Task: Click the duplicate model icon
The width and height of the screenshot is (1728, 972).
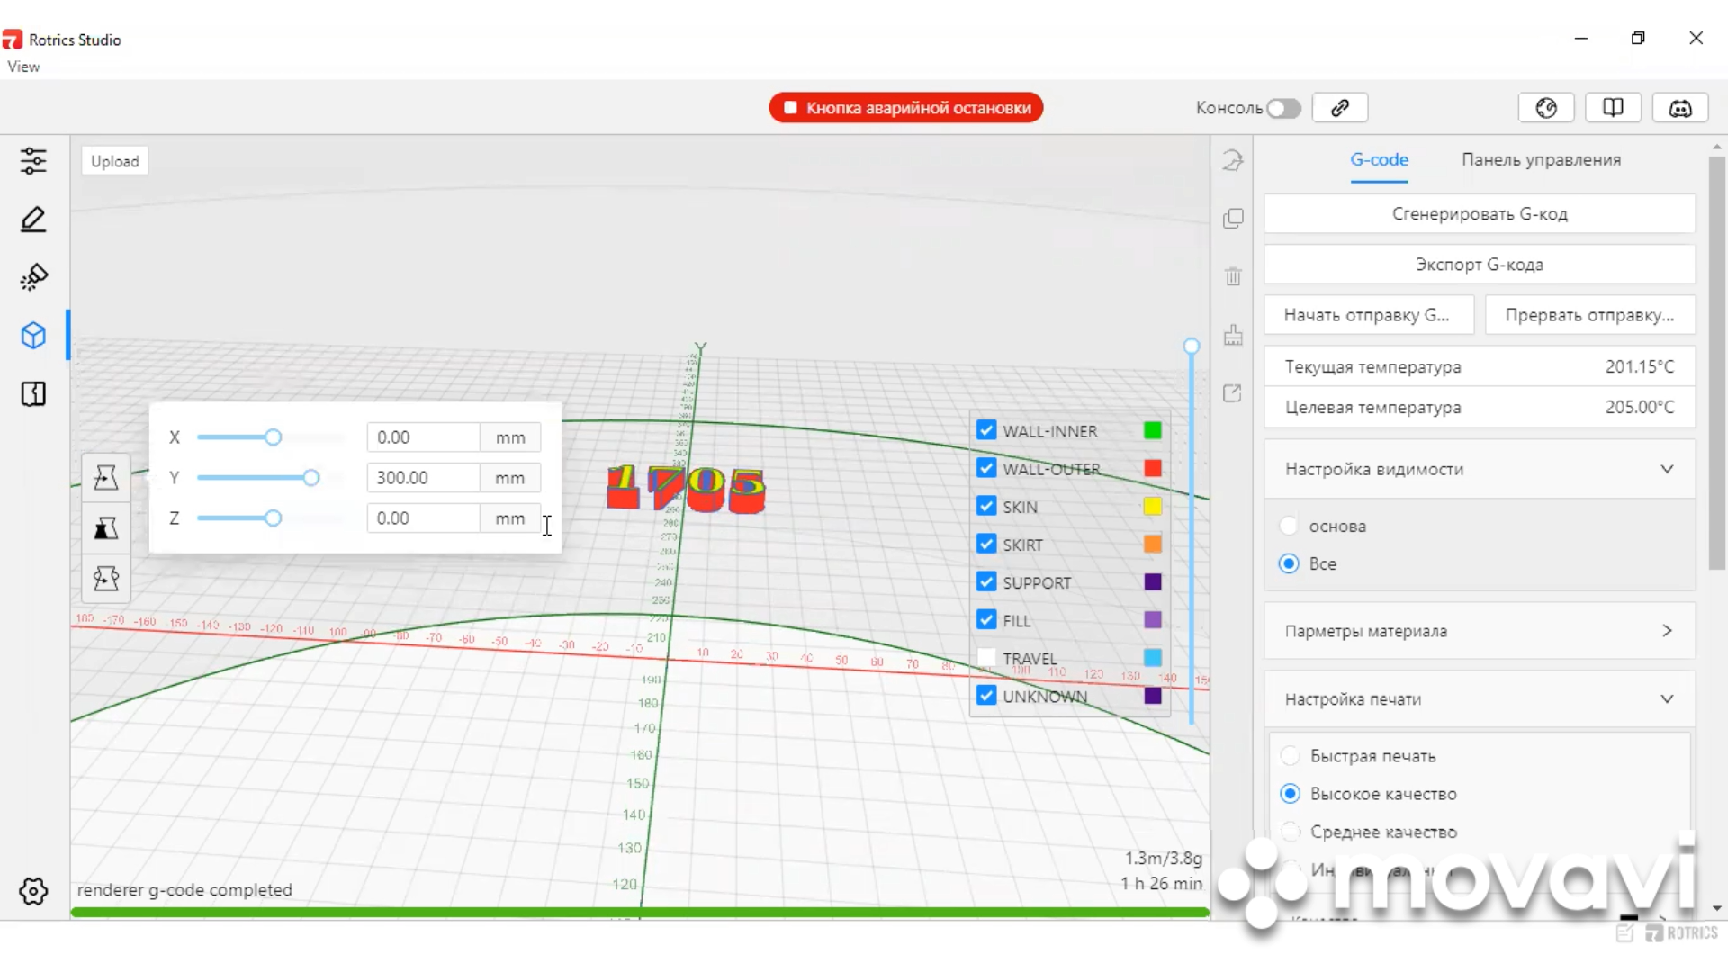Action: 1233,219
